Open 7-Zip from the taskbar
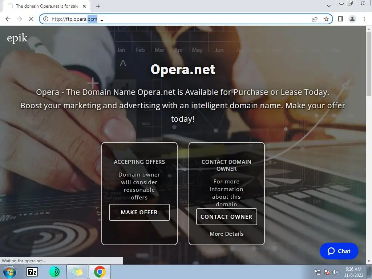Image resolution: width=372 pixels, height=279 pixels. (x=32, y=272)
